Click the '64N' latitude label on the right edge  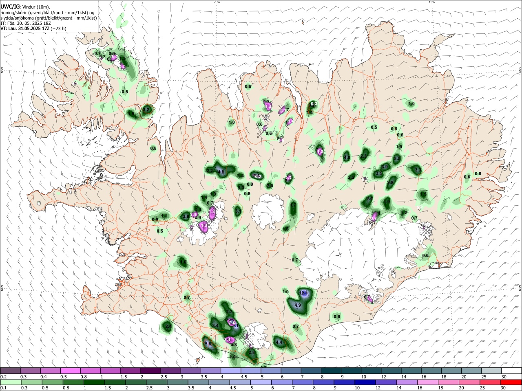coord(520,288)
